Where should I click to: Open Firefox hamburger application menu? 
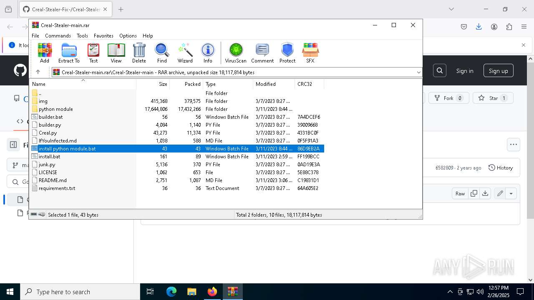[524, 27]
